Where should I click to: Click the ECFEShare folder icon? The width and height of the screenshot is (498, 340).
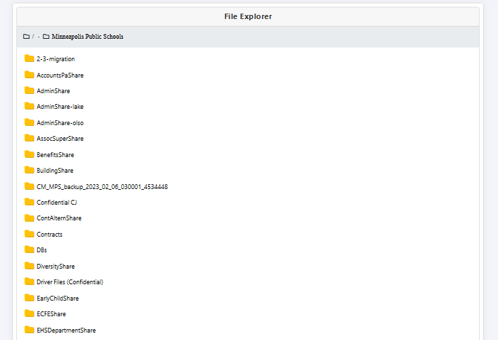click(29, 313)
